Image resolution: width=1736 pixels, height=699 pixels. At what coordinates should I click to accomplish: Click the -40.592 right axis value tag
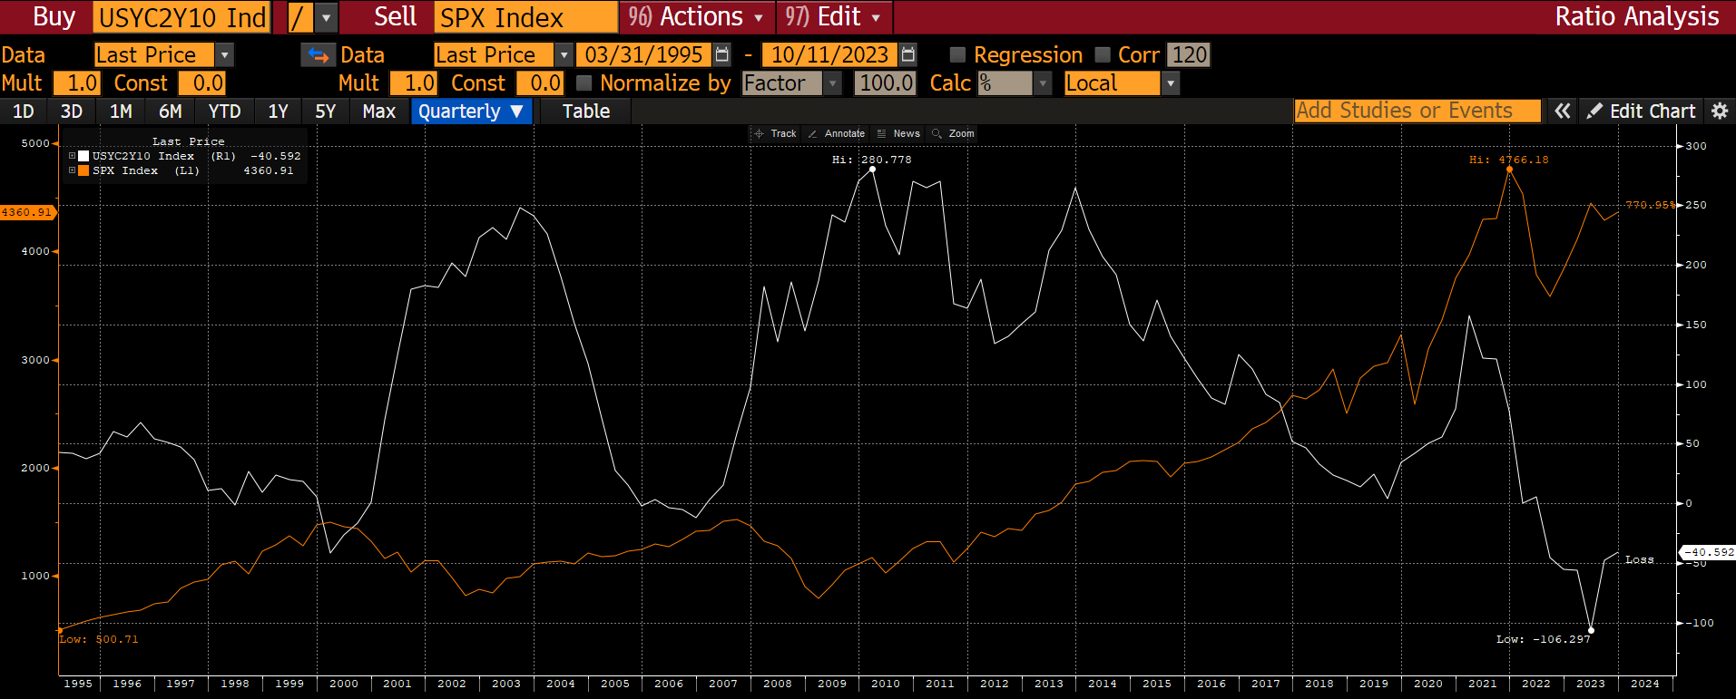click(x=1710, y=552)
